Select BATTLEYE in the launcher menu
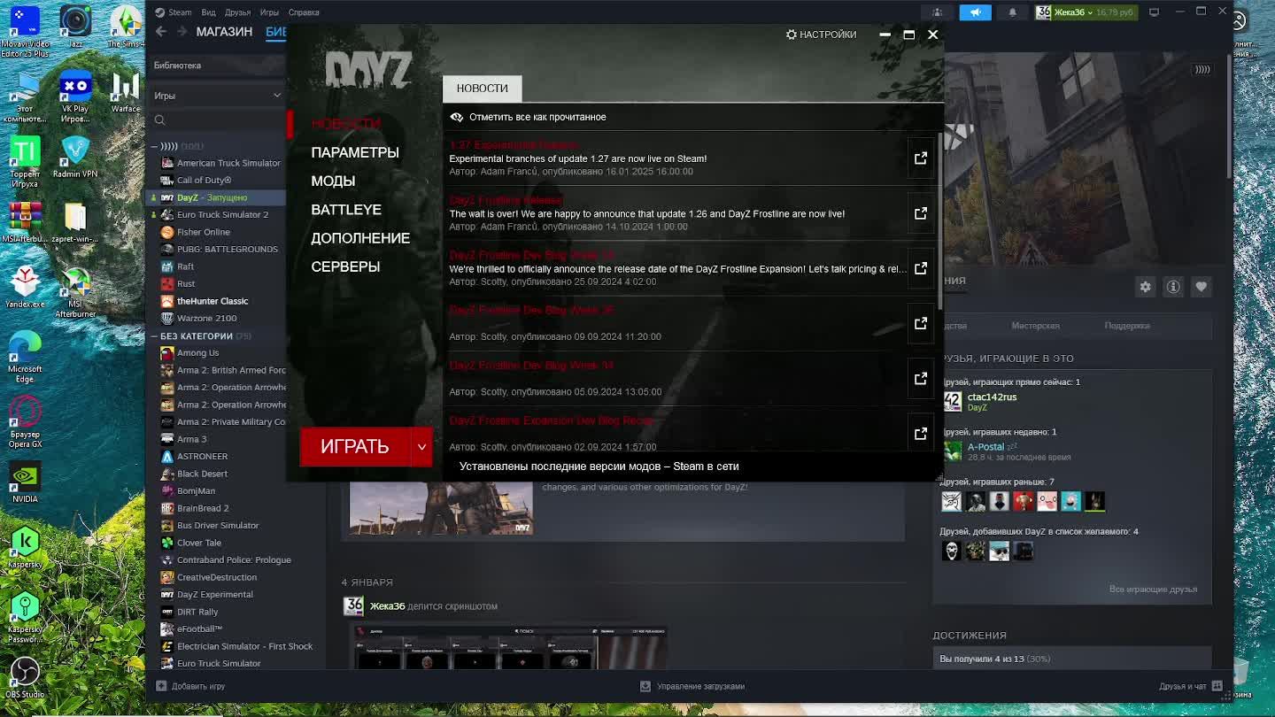This screenshot has height=717, width=1275. tap(346, 210)
